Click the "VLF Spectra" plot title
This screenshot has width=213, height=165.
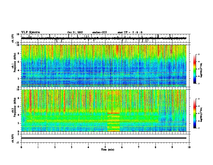(x=30, y=32)
